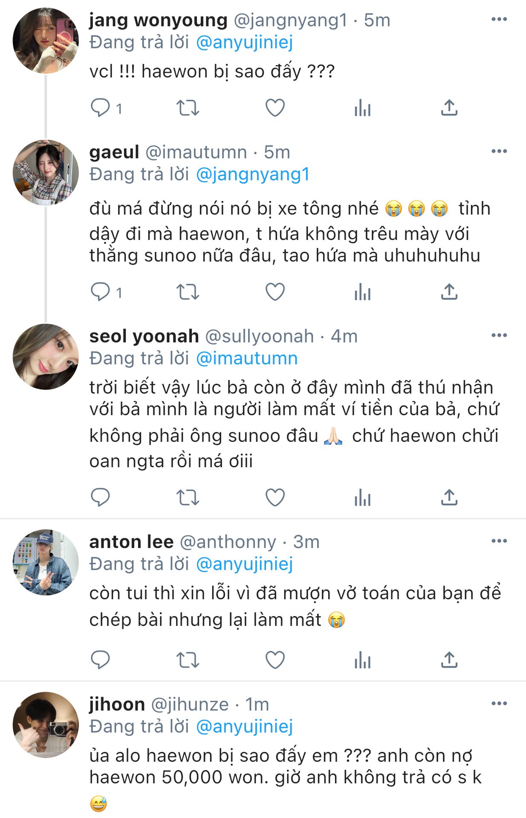Reply to gaeul's tweet
The height and width of the screenshot is (818, 526).
coord(101,292)
